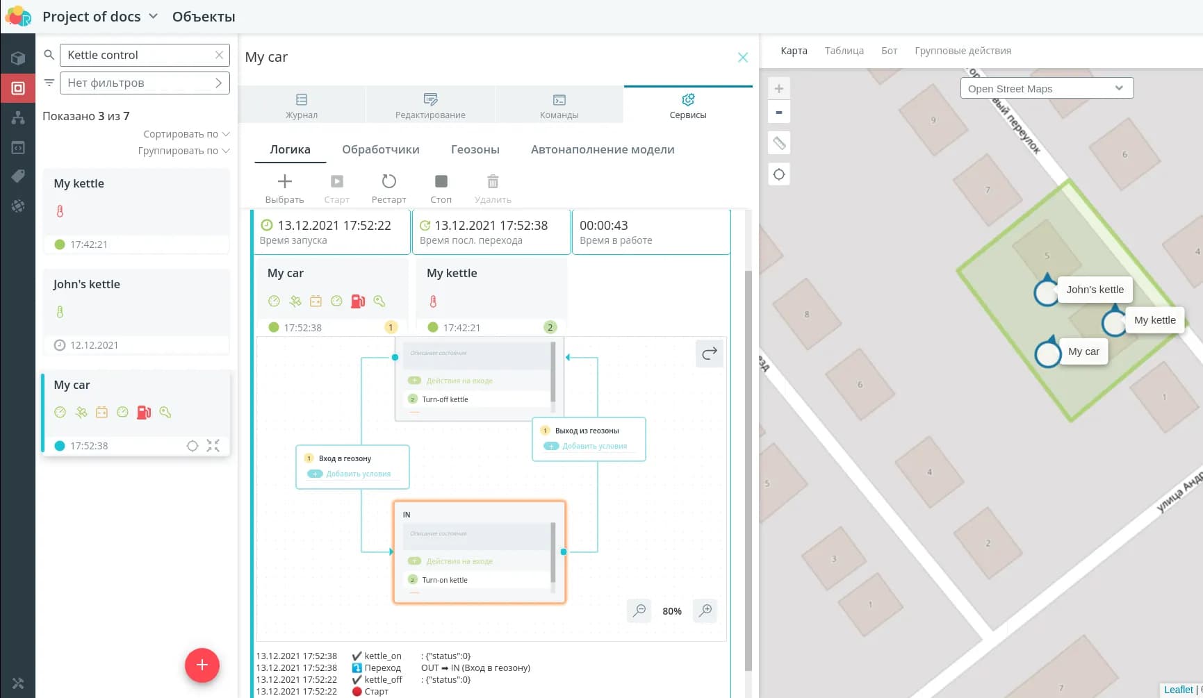Zoom in the logic diagram
Viewport: 1203px width, 698px height.
coord(705,610)
